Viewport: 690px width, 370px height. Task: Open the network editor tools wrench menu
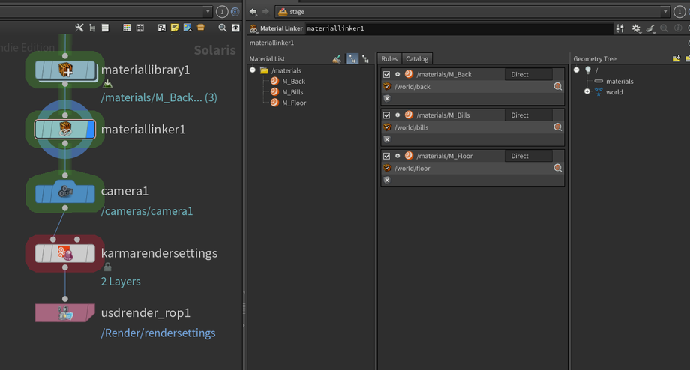tap(79, 28)
